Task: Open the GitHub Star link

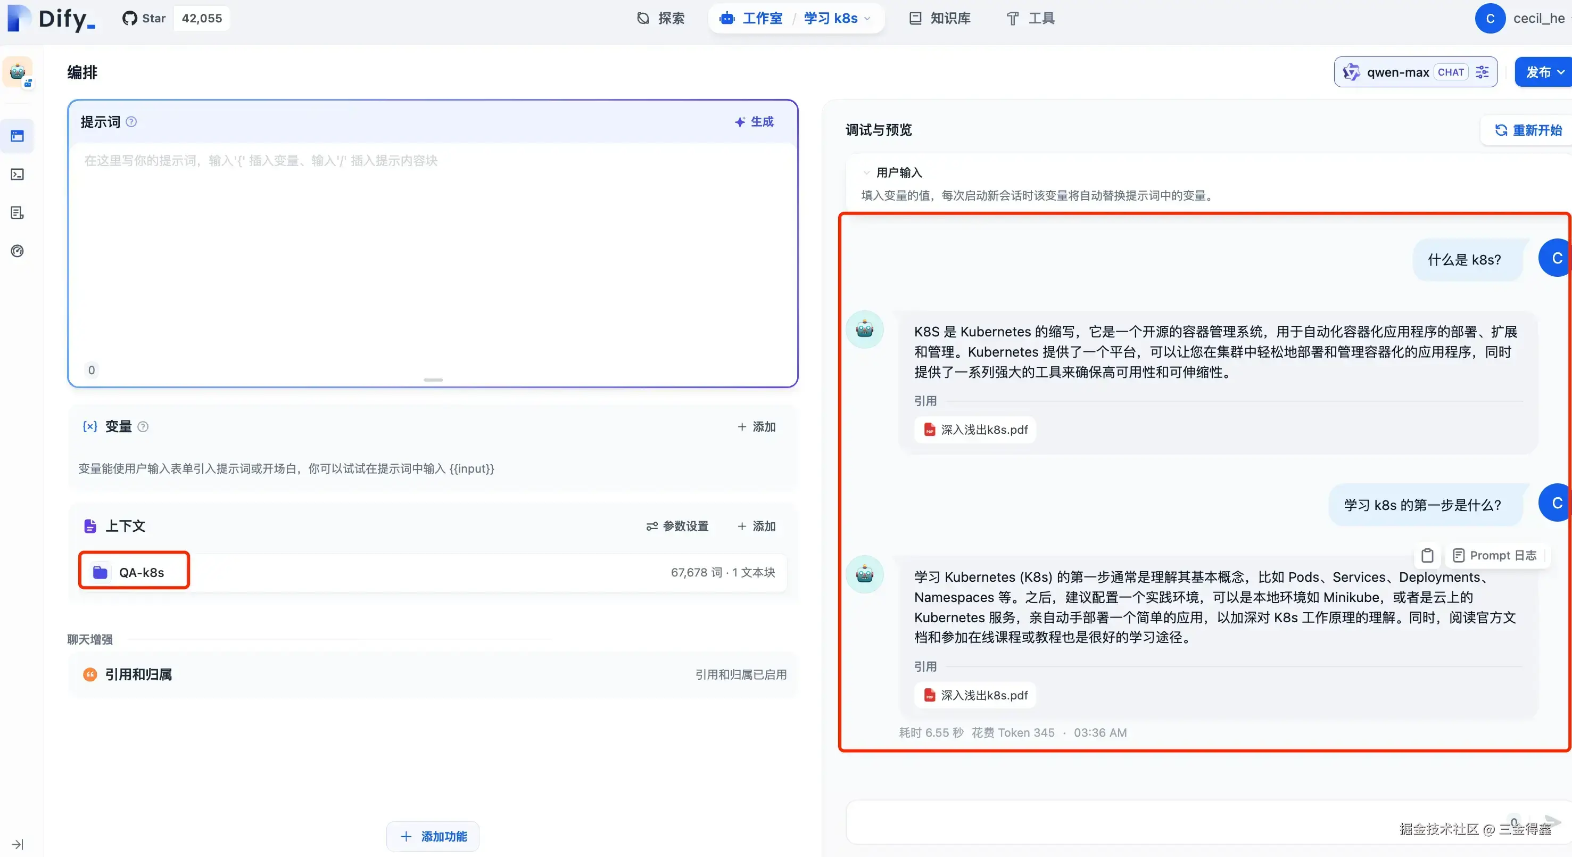Action: click(144, 18)
